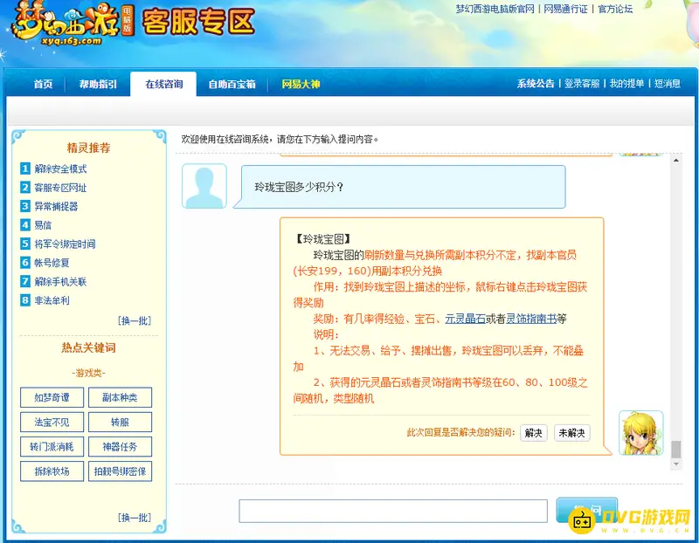Click the 拍靓号绑密保 keyword button
This screenshot has width=699, height=543.
pos(120,471)
